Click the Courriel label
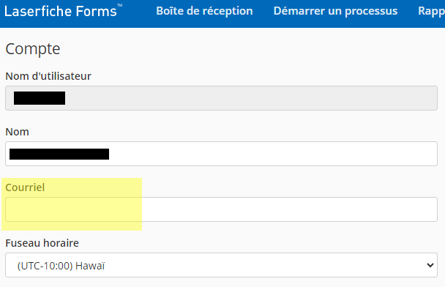The height and width of the screenshot is (287, 445). (x=25, y=187)
